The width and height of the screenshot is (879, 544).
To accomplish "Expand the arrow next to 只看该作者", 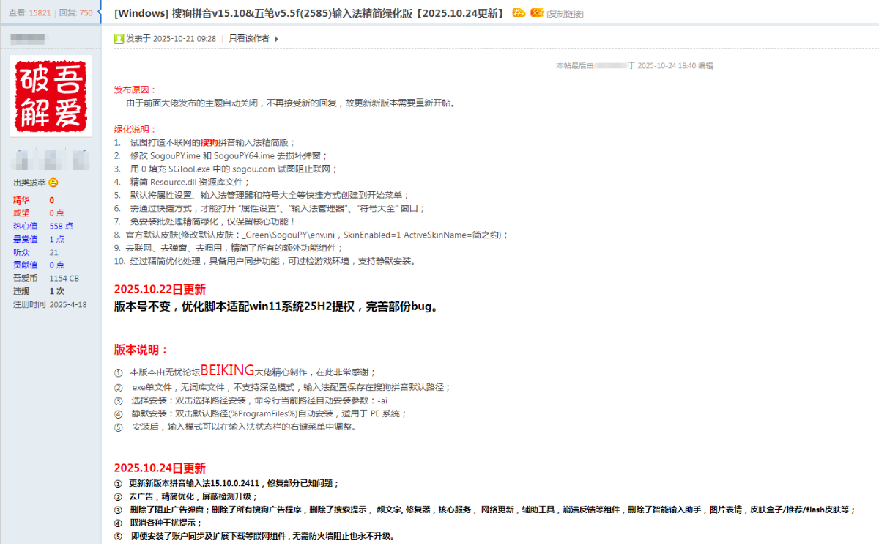I will (x=276, y=39).
